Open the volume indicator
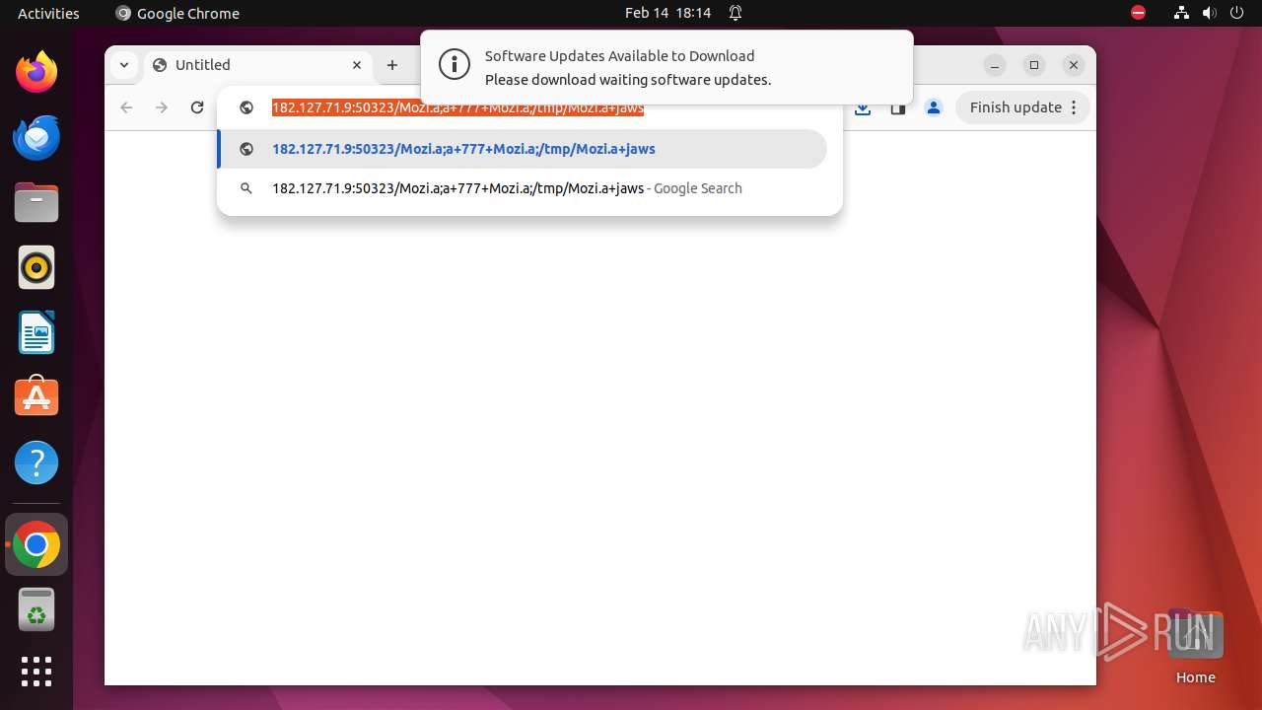1262x710 pixels. point(1209,13)
